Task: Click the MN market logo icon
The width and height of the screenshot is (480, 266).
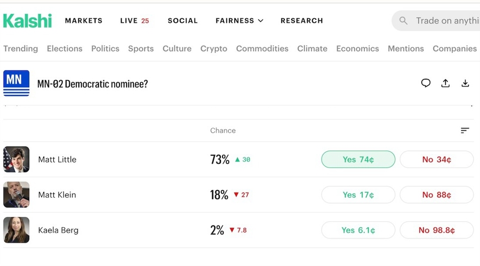Action: click(x=16, y=83)
